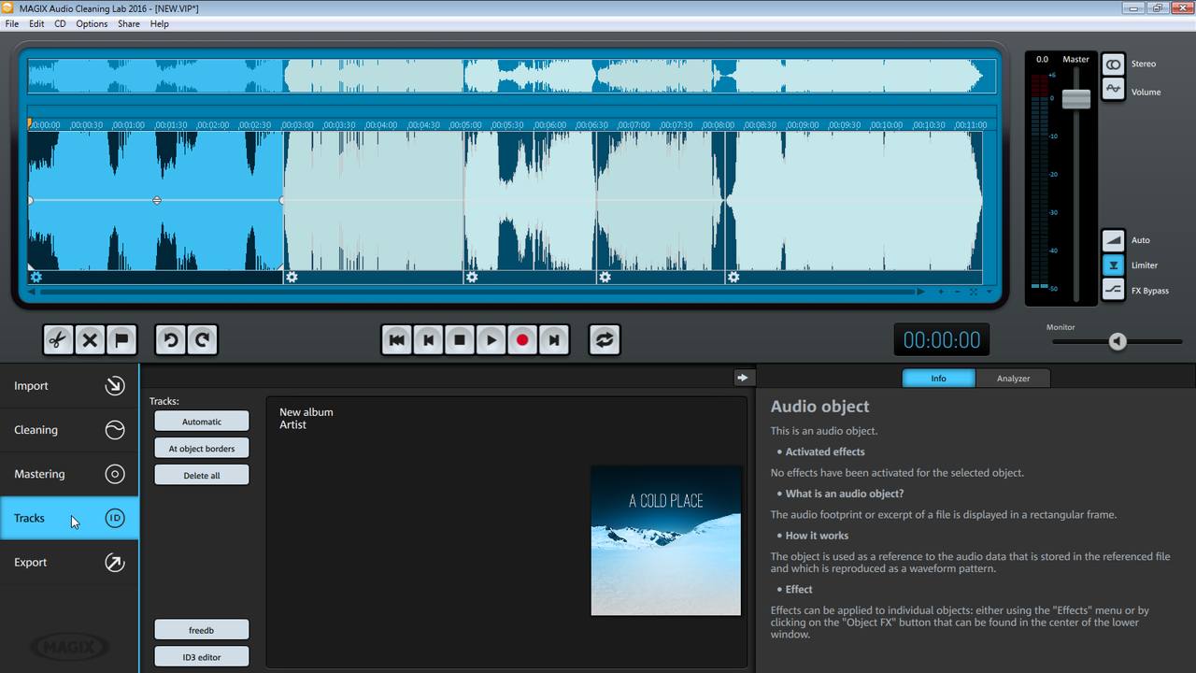
Task: Collapse info panel with arrow button
Action: point(743,378)
